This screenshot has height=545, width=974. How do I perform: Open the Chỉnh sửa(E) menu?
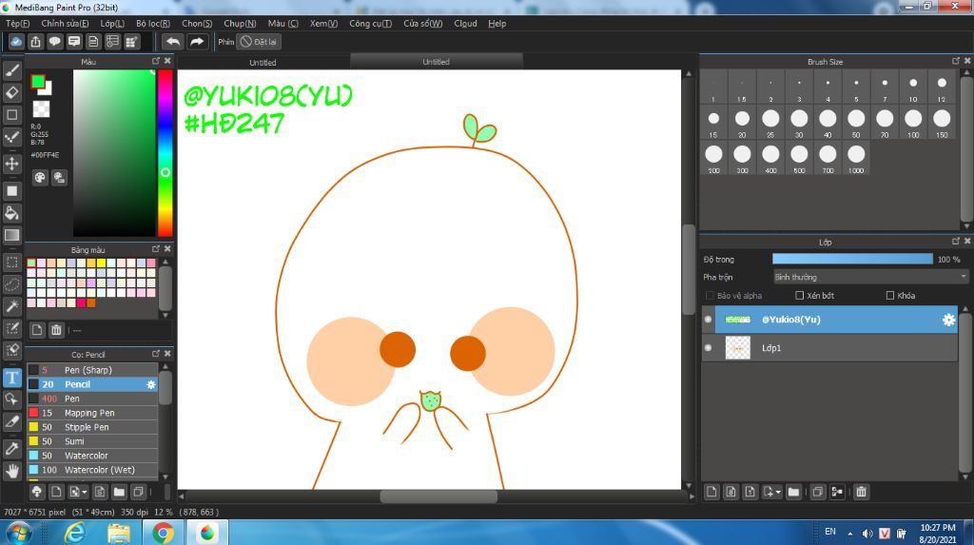click(x=65, y=24)
